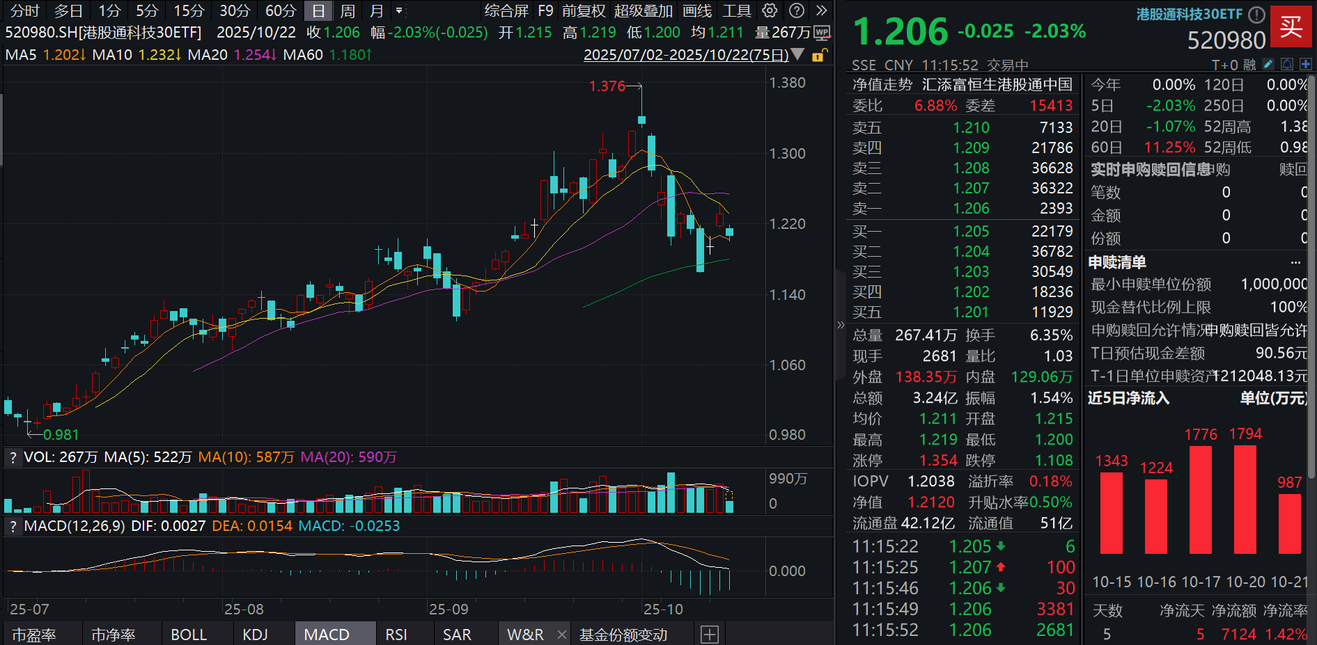1317x645 pixels.
Task: Add stock to watchlist via plus icon
Action: point(1305,64)
